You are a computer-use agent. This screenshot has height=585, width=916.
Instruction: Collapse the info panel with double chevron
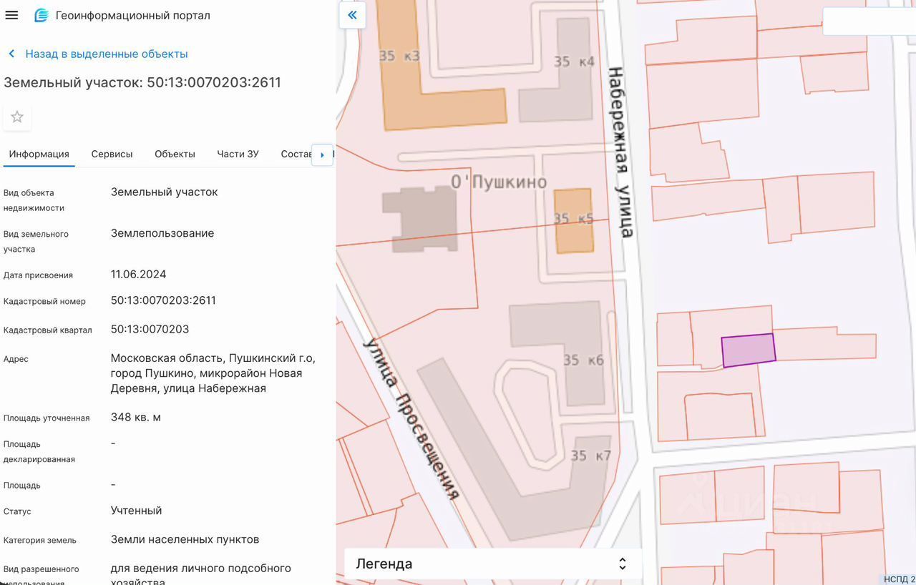(x=352, y=15)
